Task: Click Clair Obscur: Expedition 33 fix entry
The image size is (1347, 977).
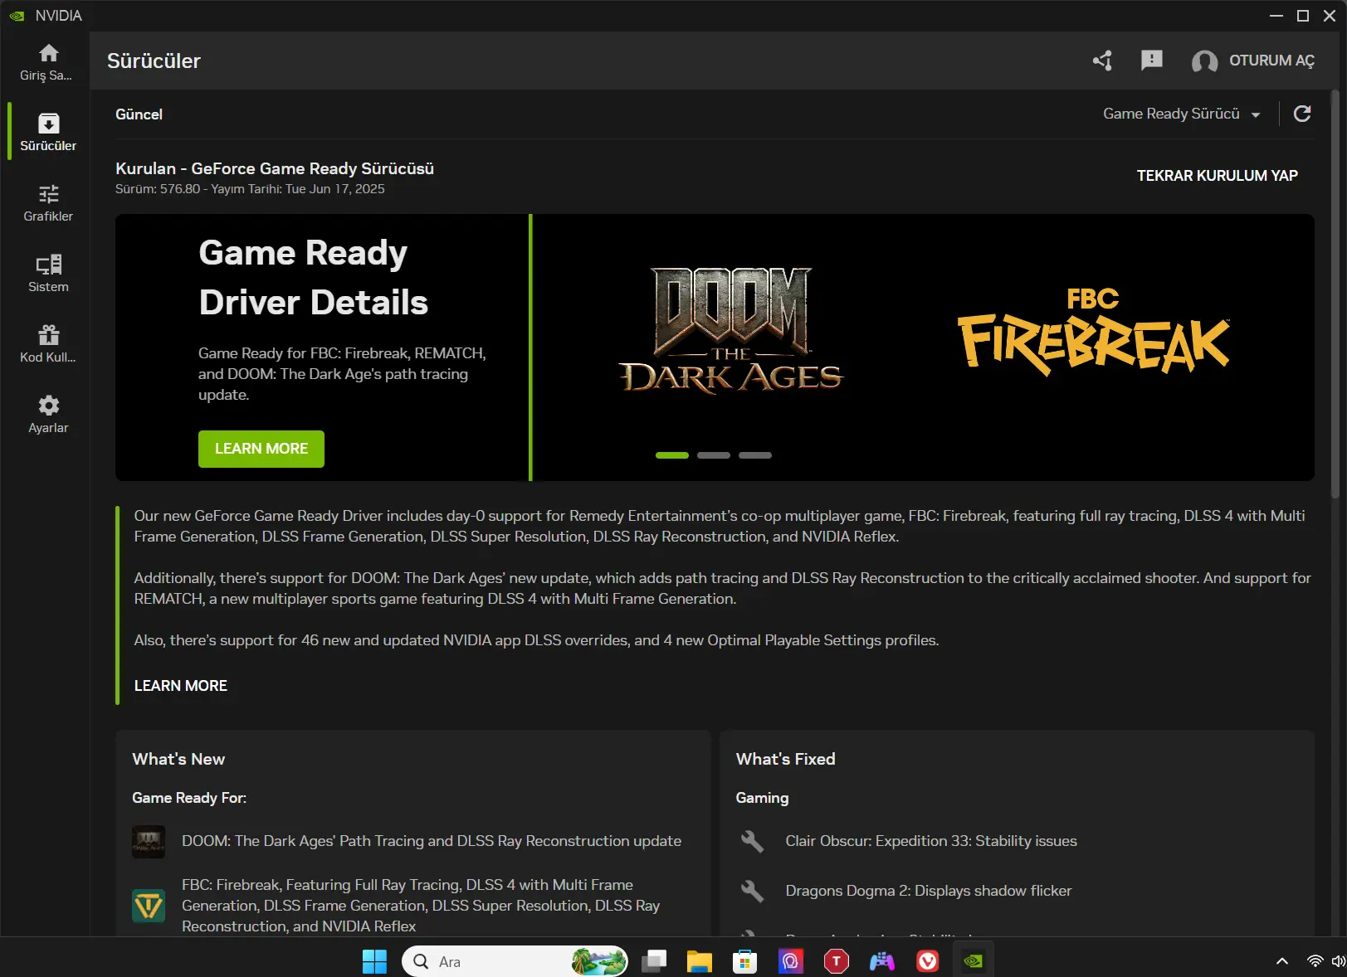Action: (931, 841)
